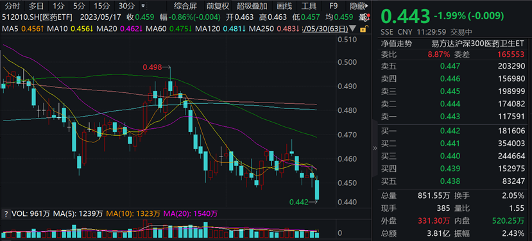
Task: Click the VOL help question mark icon
Action: 5,213
